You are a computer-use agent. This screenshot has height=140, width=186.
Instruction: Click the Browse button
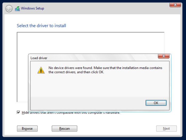point(27,129)
